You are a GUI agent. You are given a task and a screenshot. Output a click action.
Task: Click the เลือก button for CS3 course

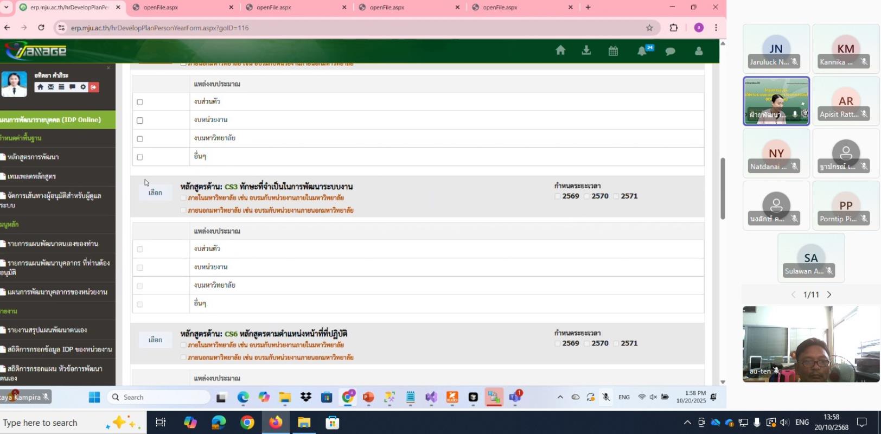155,193
